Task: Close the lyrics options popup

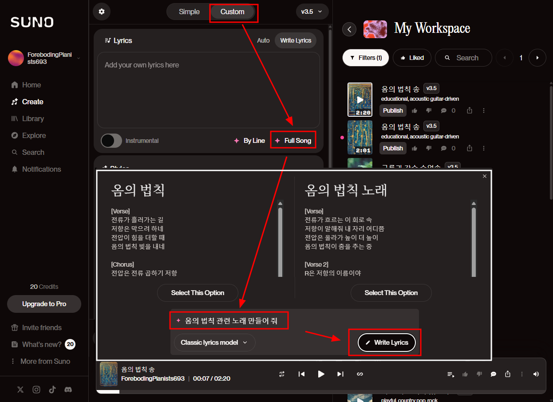Action: 485,176
